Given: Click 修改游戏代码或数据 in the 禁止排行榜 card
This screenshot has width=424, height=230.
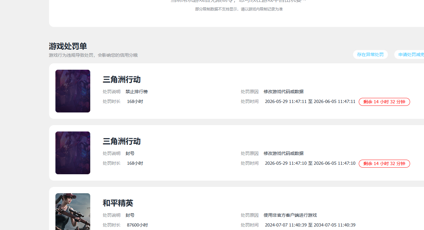Looking at the screenshot, I should [283, 92].
